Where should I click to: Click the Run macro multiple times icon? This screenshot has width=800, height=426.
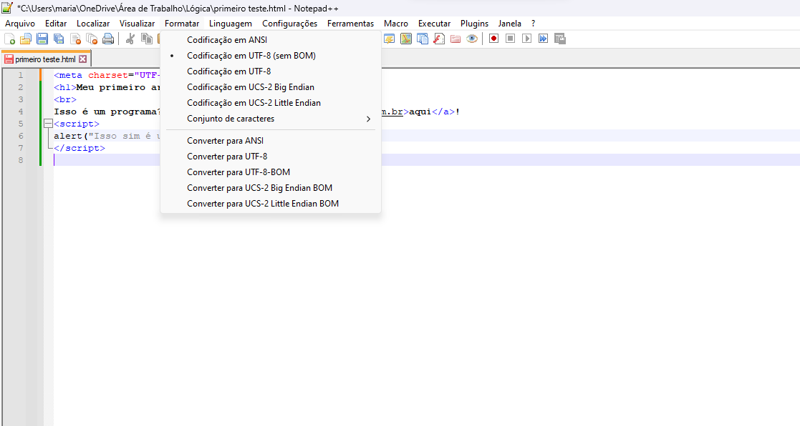click(544, 39)
